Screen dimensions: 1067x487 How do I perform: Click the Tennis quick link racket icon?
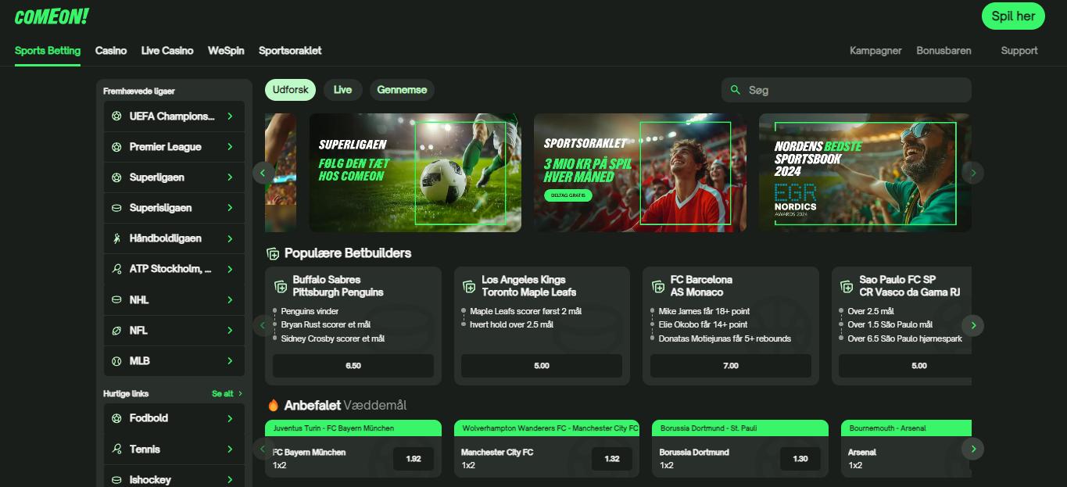click(x=116, y=449)
